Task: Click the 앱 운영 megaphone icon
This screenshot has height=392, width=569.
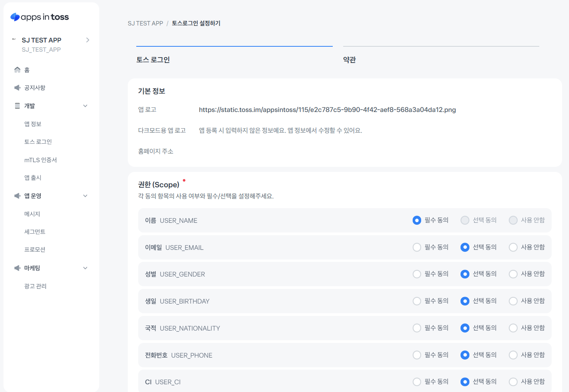Action: click(17, 196)
